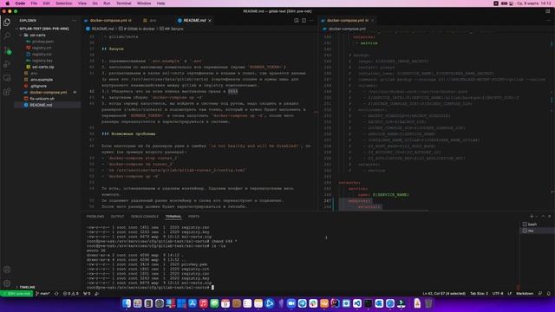
Task: Open Source Control view with the green badge
Action: coord(7,50)
